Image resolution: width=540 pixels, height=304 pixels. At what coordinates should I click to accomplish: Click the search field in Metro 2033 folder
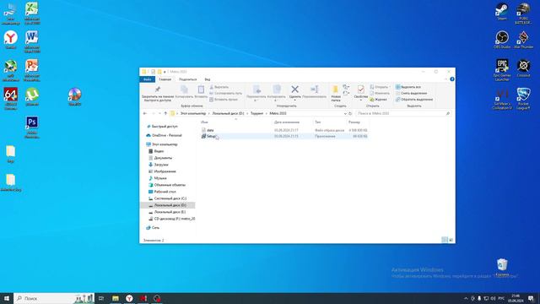coord(403,113)
